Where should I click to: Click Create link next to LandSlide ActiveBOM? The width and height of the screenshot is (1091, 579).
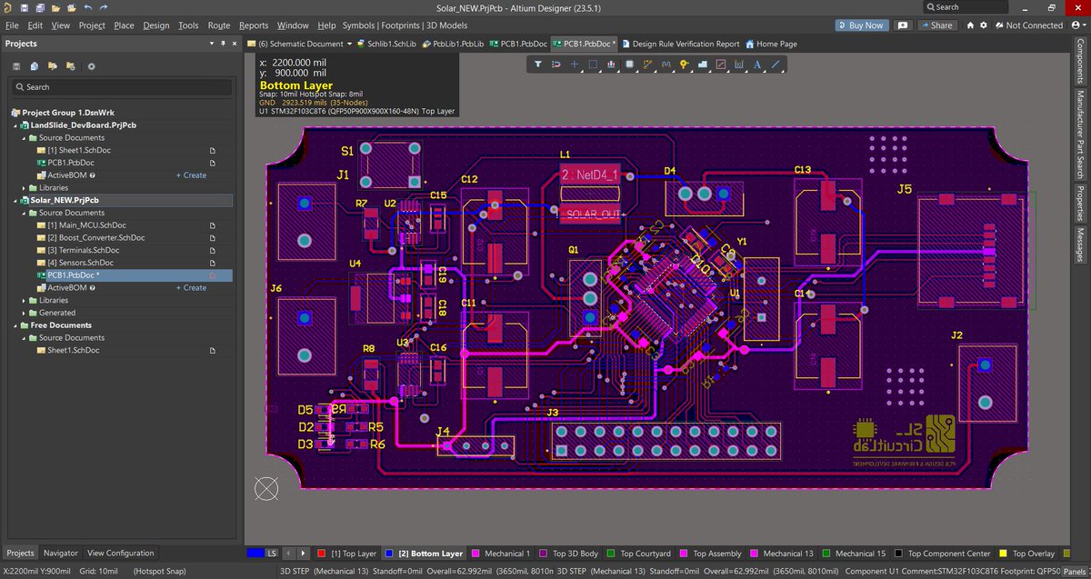point(191,175)
